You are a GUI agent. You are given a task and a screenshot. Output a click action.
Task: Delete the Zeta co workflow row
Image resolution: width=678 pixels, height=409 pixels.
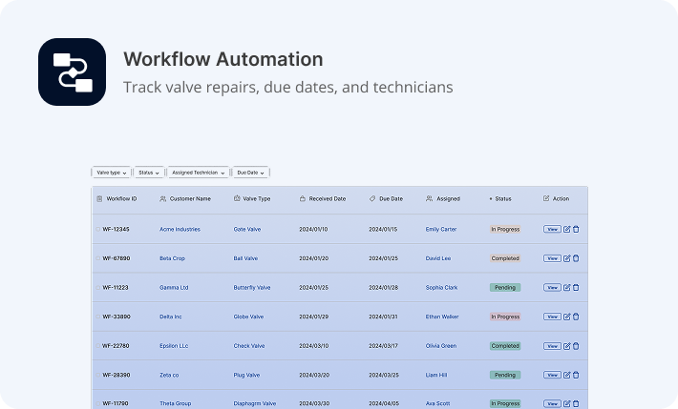576,375
